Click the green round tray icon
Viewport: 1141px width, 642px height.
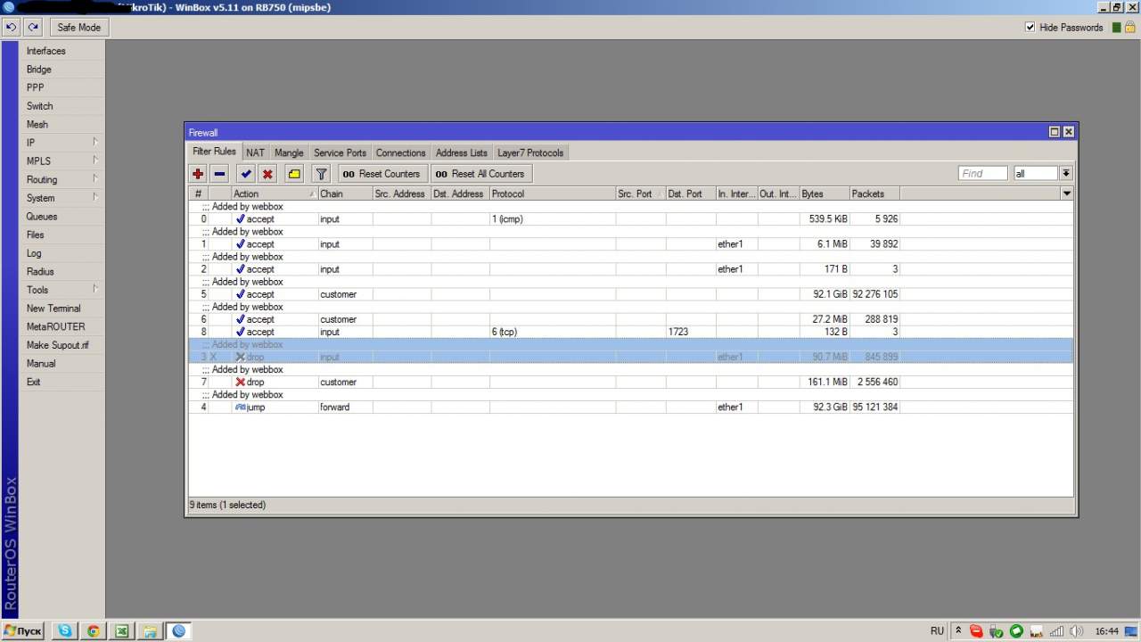click(1016, 631)
